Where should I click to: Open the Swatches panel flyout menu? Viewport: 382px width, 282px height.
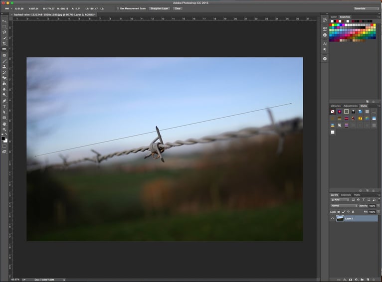click(x=379, y=17)
